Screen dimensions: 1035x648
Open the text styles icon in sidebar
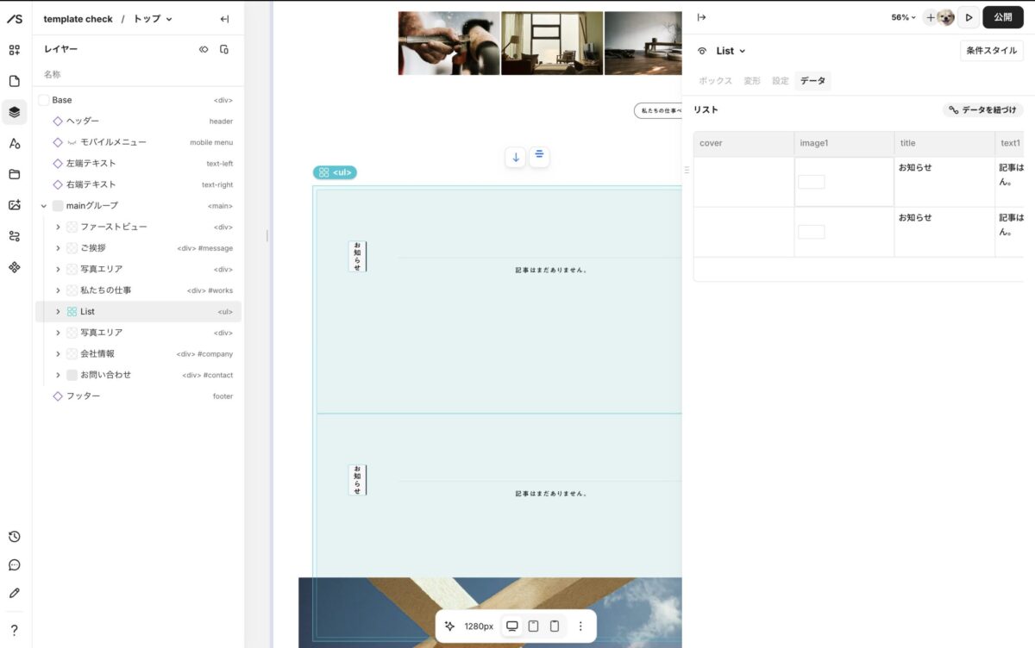tap(15, 143)
